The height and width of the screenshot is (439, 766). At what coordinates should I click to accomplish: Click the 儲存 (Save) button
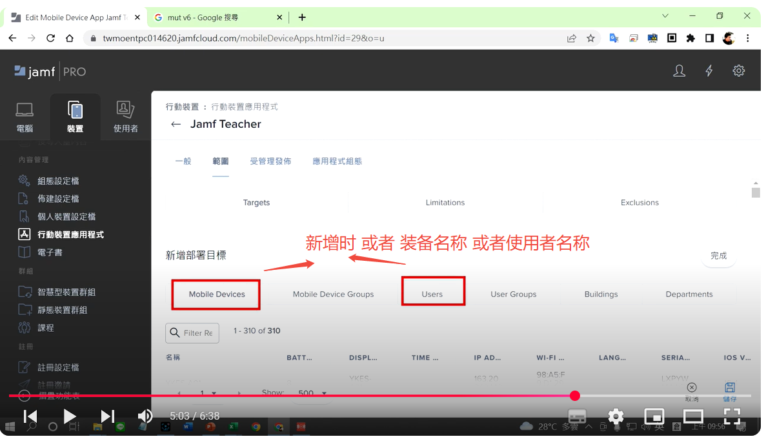click(x=730, y=392)
